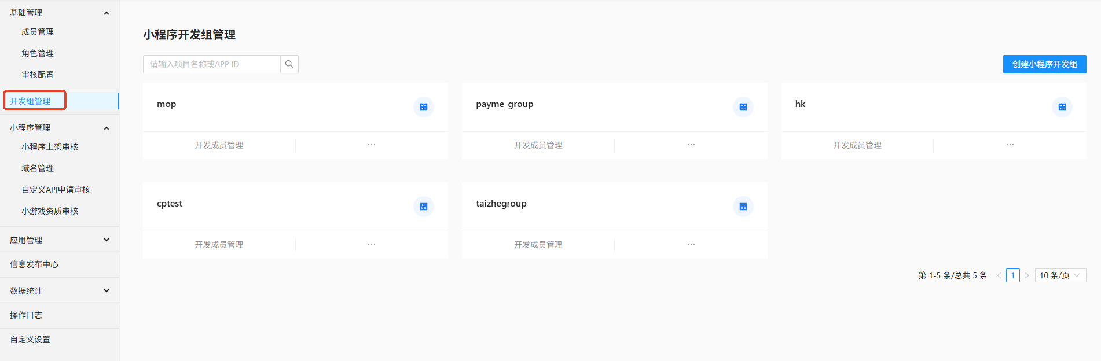Open the 10 条/页 page size dropdown

(1060, 275)
